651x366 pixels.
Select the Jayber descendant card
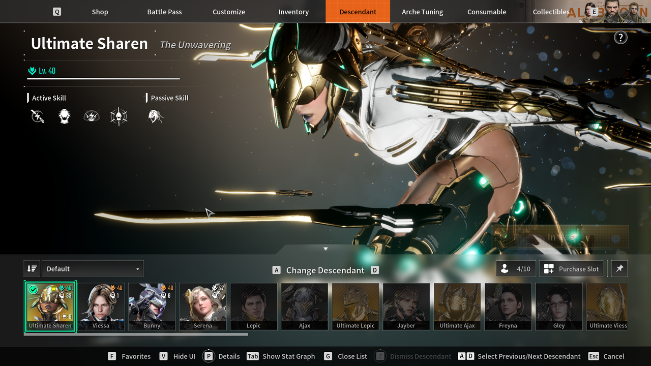(406, 307)
